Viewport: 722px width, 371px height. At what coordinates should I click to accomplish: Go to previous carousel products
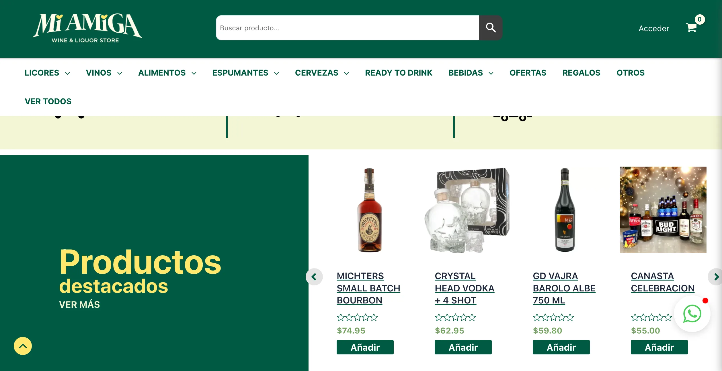click(314, 277)
